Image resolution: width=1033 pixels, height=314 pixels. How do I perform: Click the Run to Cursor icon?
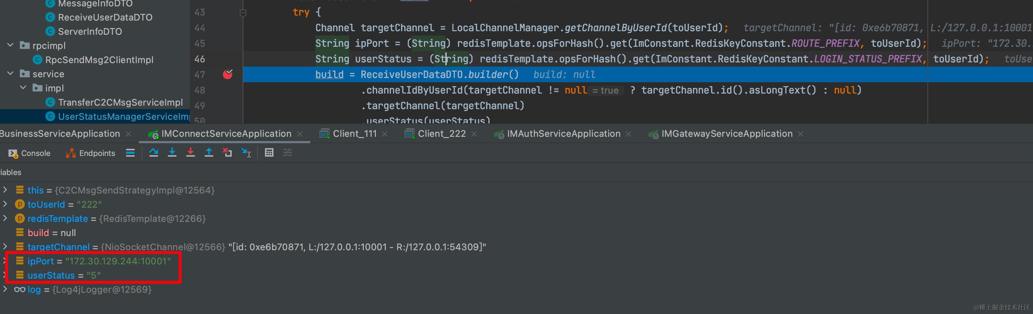[x=246, y=153]
